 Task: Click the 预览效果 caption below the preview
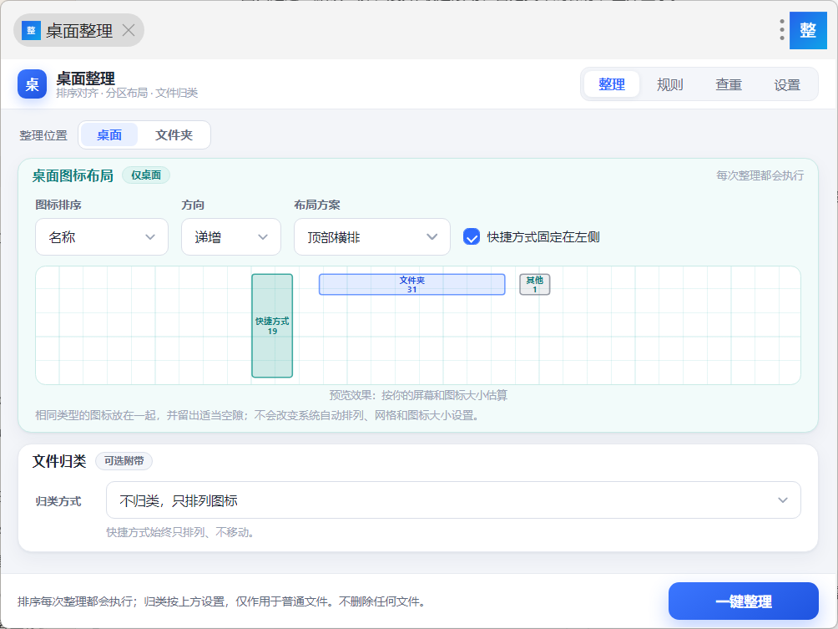pyautogui.click(x=418, y=395)
